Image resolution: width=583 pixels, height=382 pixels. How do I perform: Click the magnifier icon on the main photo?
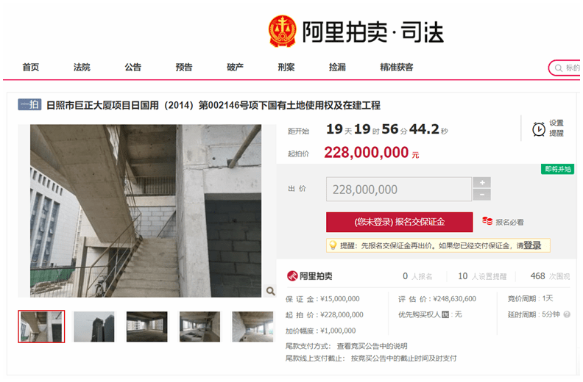271,291
